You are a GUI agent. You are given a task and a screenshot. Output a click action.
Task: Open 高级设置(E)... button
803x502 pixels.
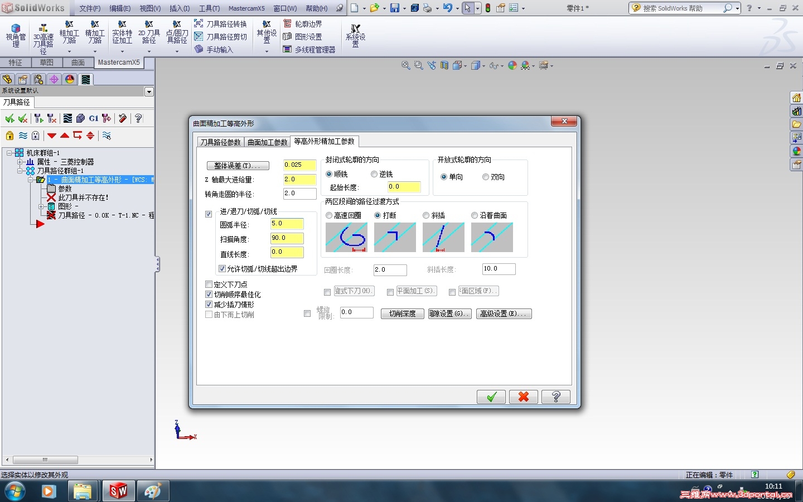(x=504, y=313)
